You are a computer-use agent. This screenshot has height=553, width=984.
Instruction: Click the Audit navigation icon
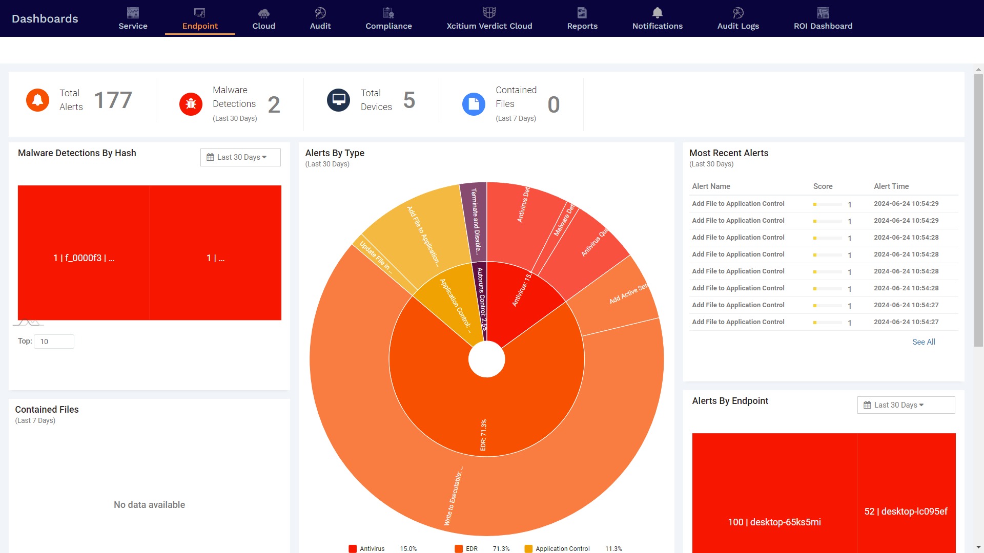[x=320, y=13]
